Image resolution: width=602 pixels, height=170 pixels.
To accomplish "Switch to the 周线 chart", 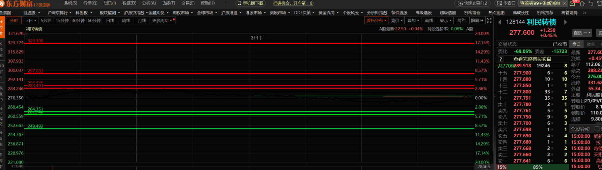I will 126,21.
